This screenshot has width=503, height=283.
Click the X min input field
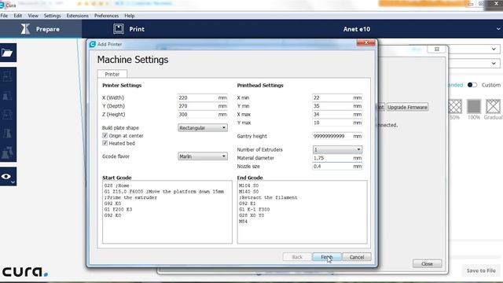(337, 97)
